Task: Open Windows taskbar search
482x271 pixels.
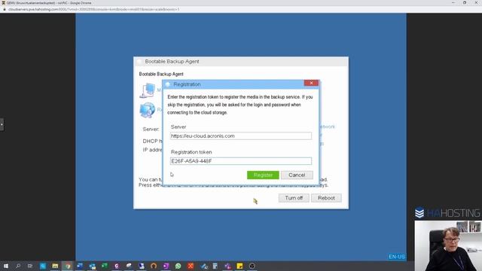Action: (18, 266)
